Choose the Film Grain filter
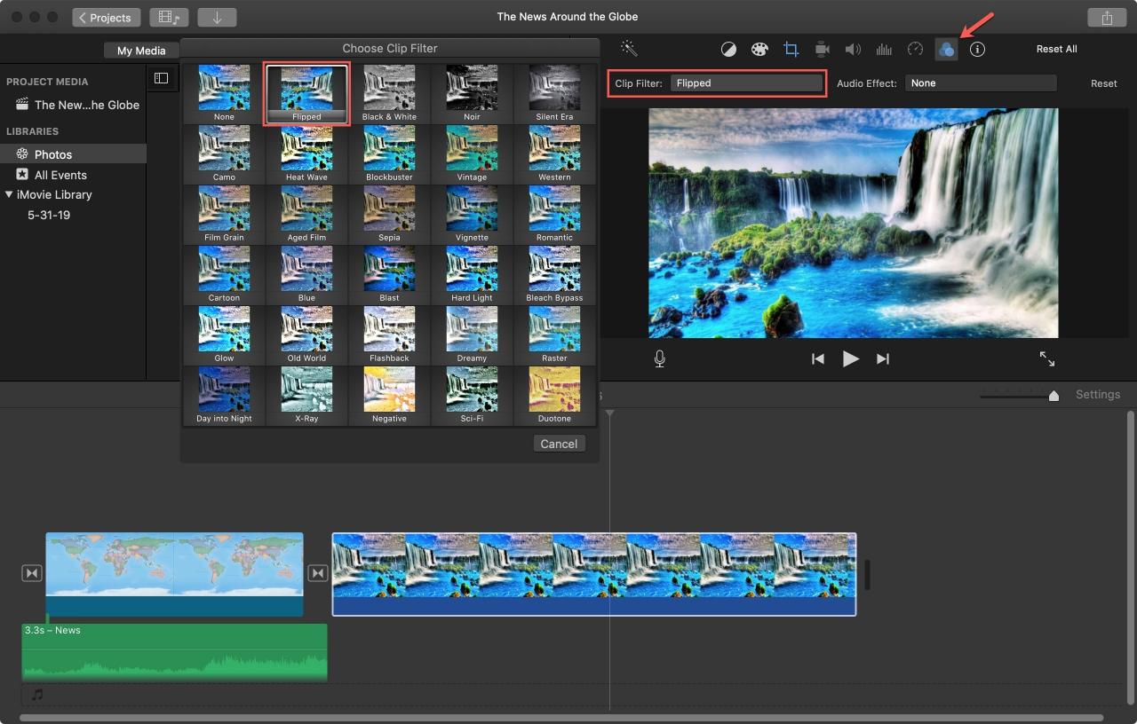This screenshot has height=724, width=1137. (224, 214)
